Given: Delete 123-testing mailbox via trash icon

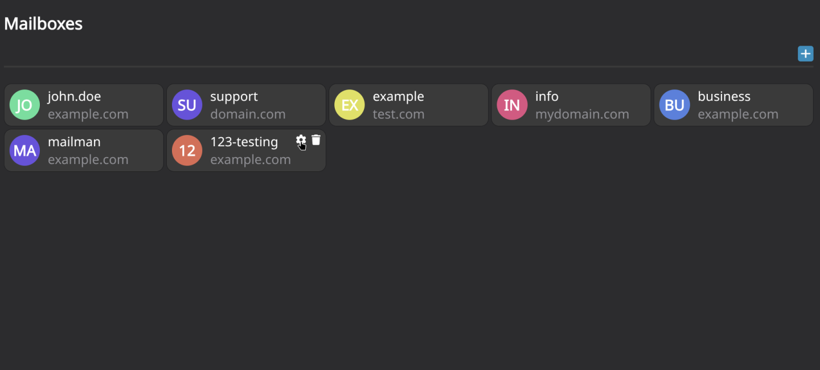Looking at the screenshot, I should click(316, 140).
